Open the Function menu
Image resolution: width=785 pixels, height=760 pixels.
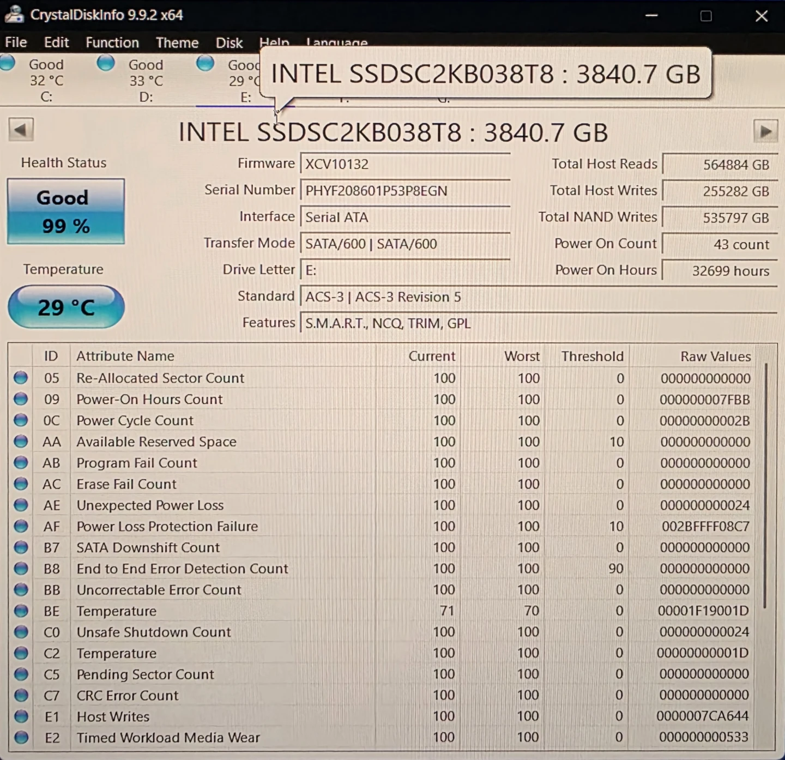click(x=112, y=42)
